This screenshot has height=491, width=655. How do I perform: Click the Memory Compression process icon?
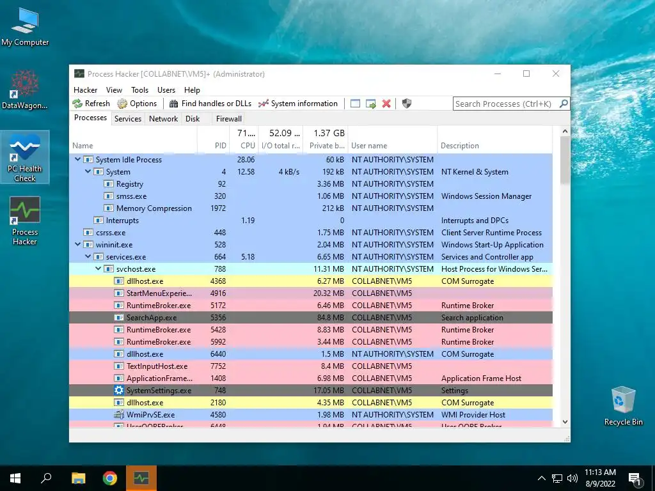109,208
